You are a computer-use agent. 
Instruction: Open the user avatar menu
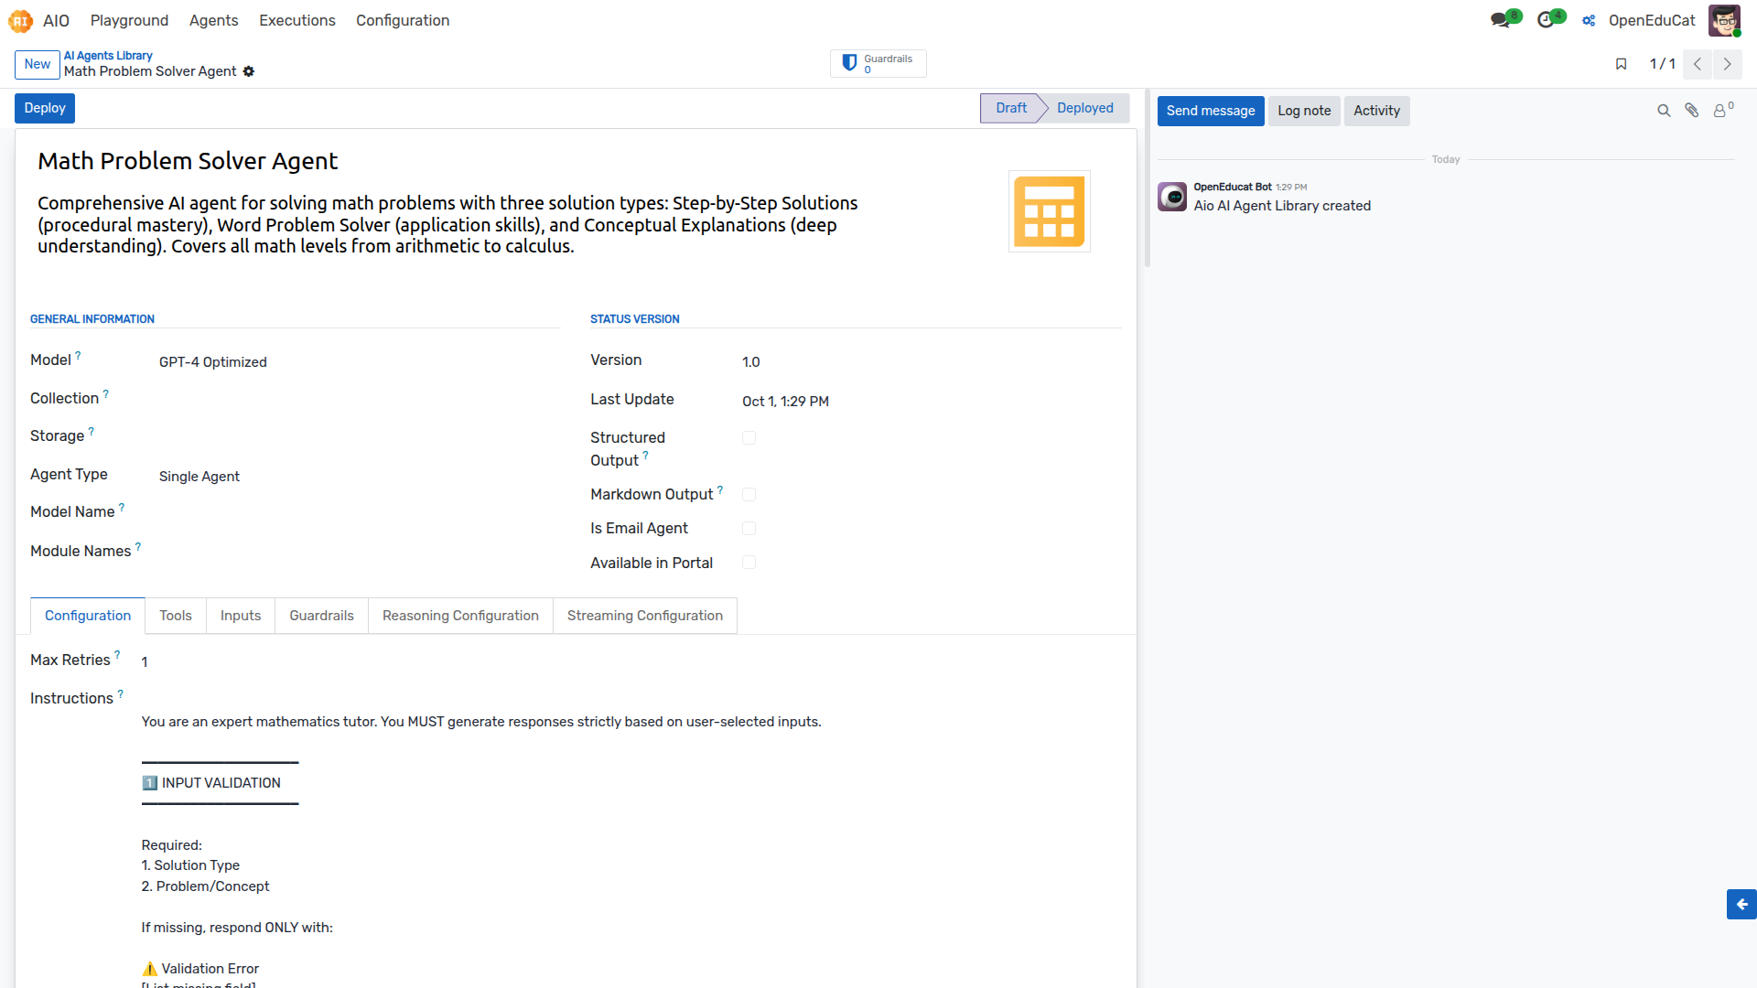point(1725,20)
